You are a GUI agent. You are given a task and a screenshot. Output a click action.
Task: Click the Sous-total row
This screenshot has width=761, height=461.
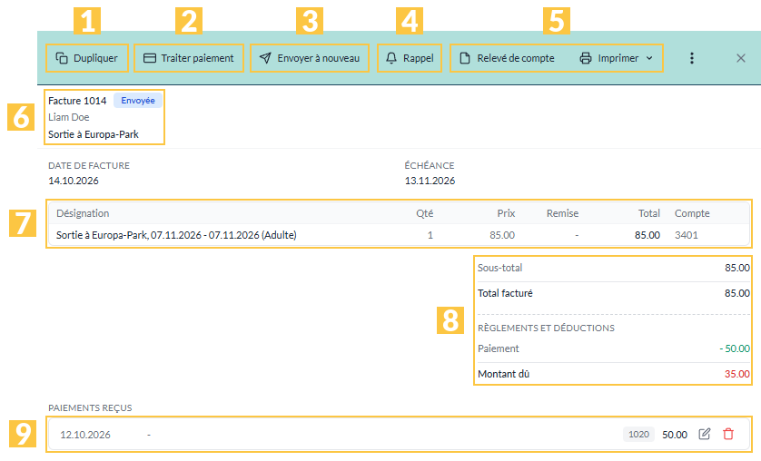point(613,268)
